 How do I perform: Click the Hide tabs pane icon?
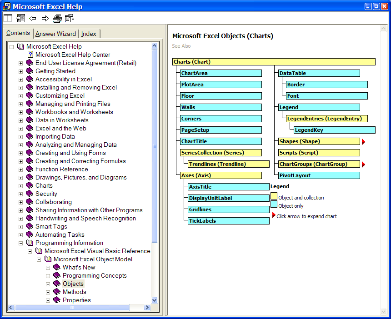(20, 18)
